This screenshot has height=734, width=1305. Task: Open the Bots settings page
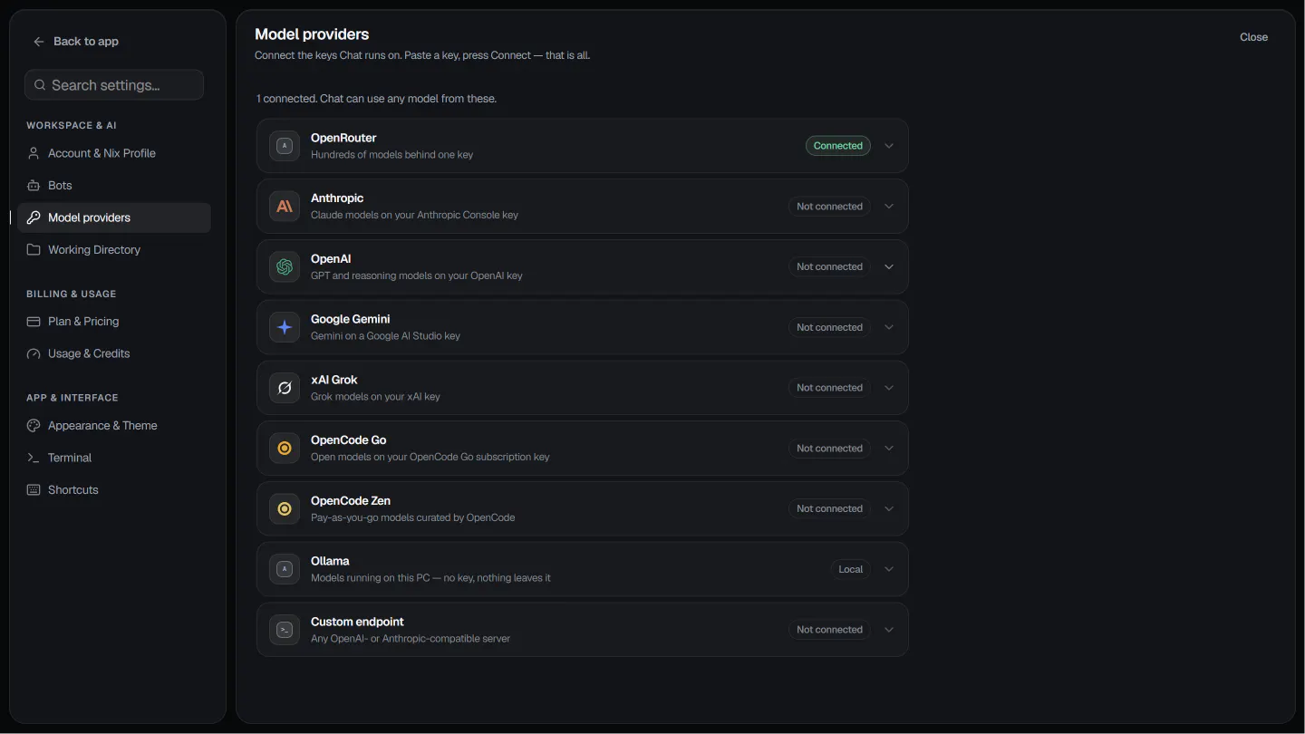point(114,186)
